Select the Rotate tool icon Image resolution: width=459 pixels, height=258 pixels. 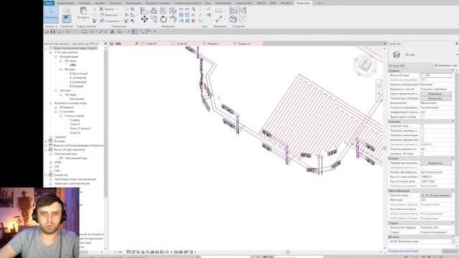[164, 19]
